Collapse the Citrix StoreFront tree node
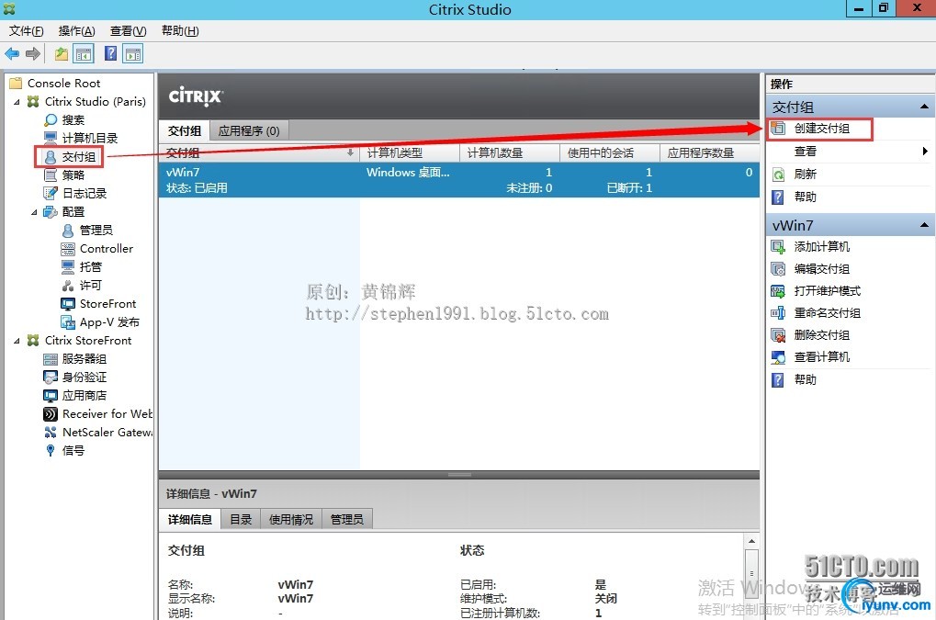Viewport: 936px width, 620px height. click(x=17, y=341)
